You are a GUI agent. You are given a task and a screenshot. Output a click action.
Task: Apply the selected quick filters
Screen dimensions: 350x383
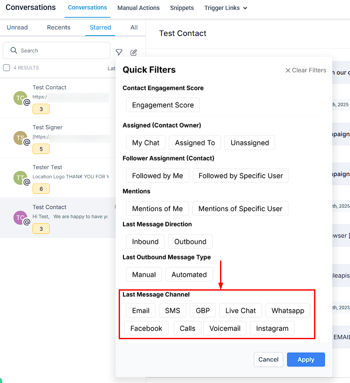click(306, 360)
